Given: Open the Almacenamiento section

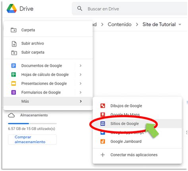Looking at the screenshot, I should click(34, 115).
